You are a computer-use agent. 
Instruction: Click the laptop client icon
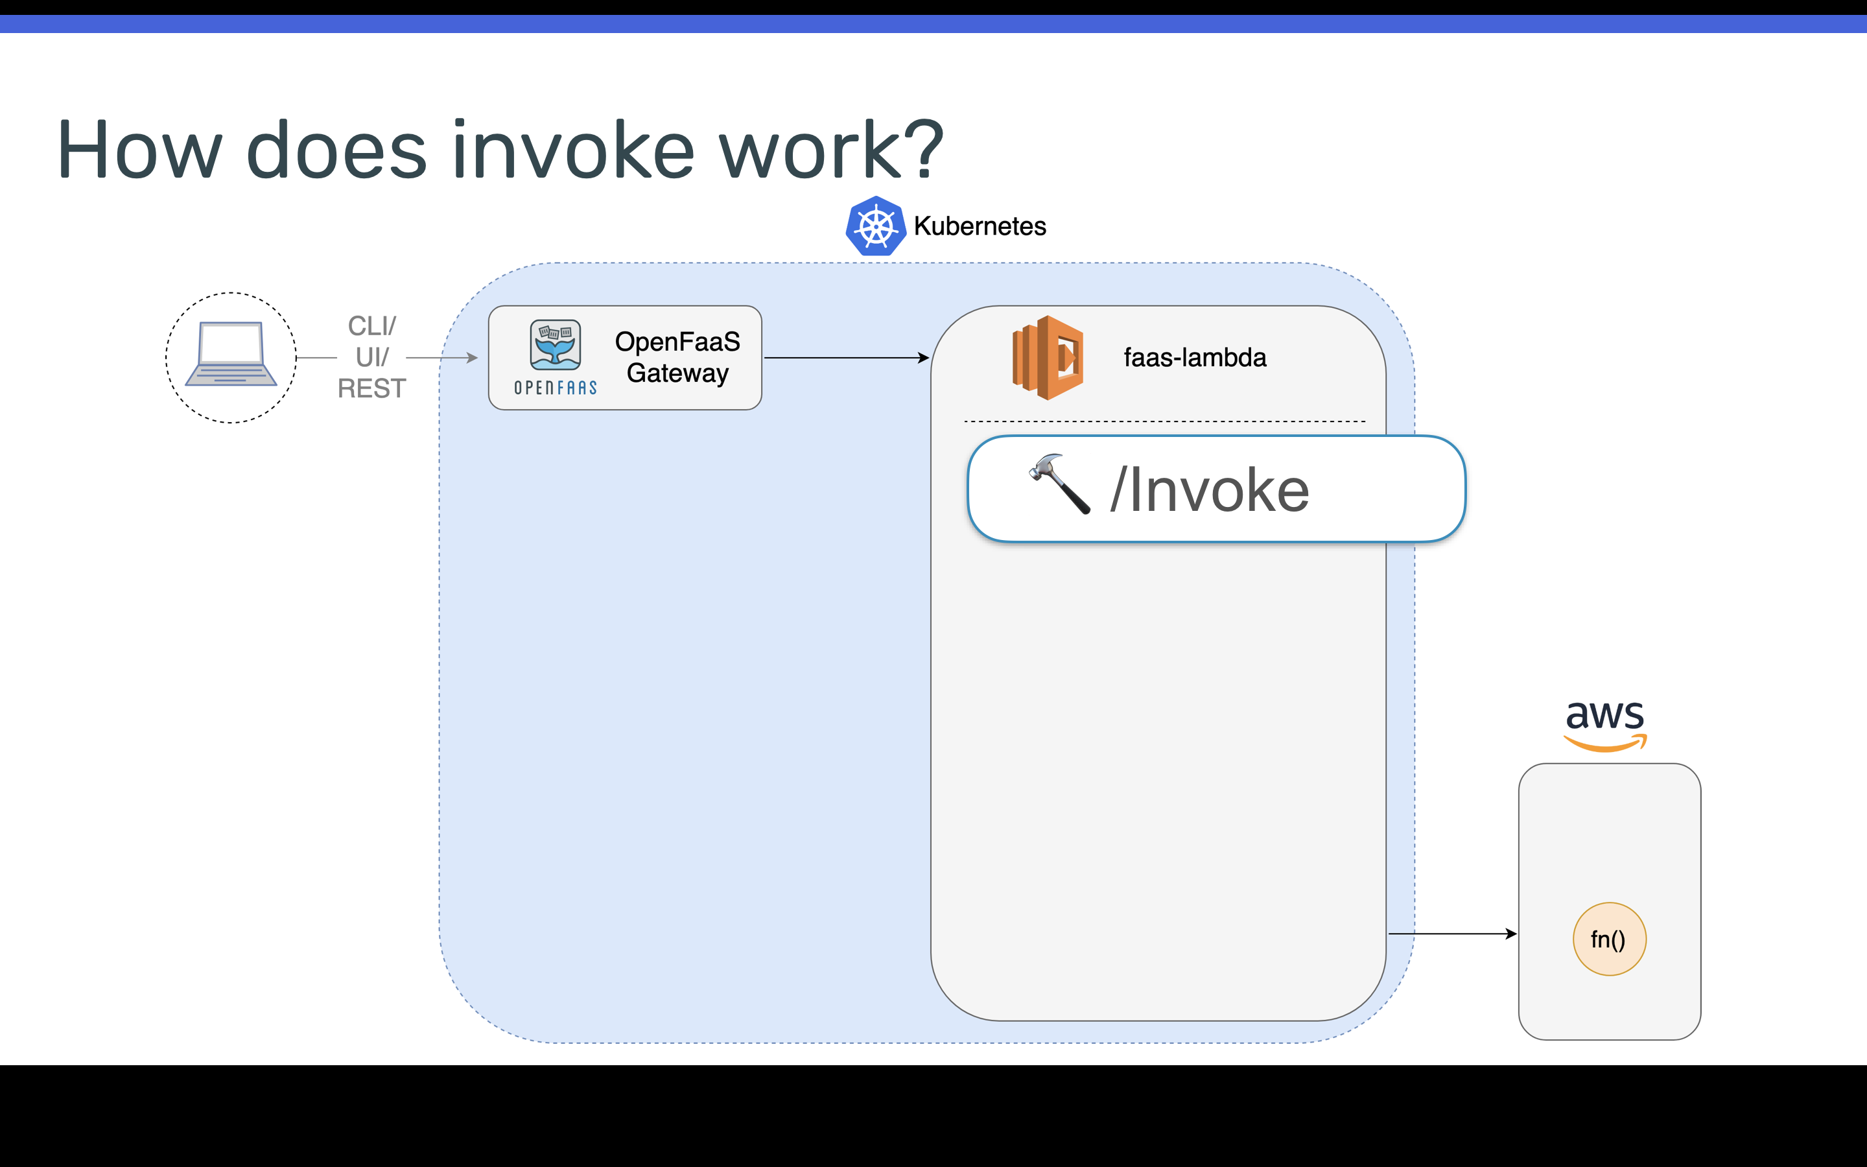[x=231, y=354]
